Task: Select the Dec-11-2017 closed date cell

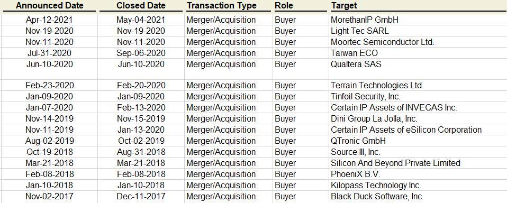Action: [x=141, y=196]
